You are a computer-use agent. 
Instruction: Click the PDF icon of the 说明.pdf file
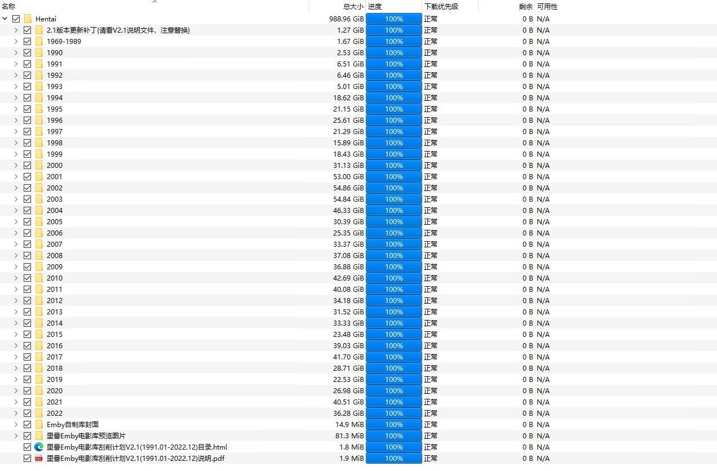tap(39, 458)
